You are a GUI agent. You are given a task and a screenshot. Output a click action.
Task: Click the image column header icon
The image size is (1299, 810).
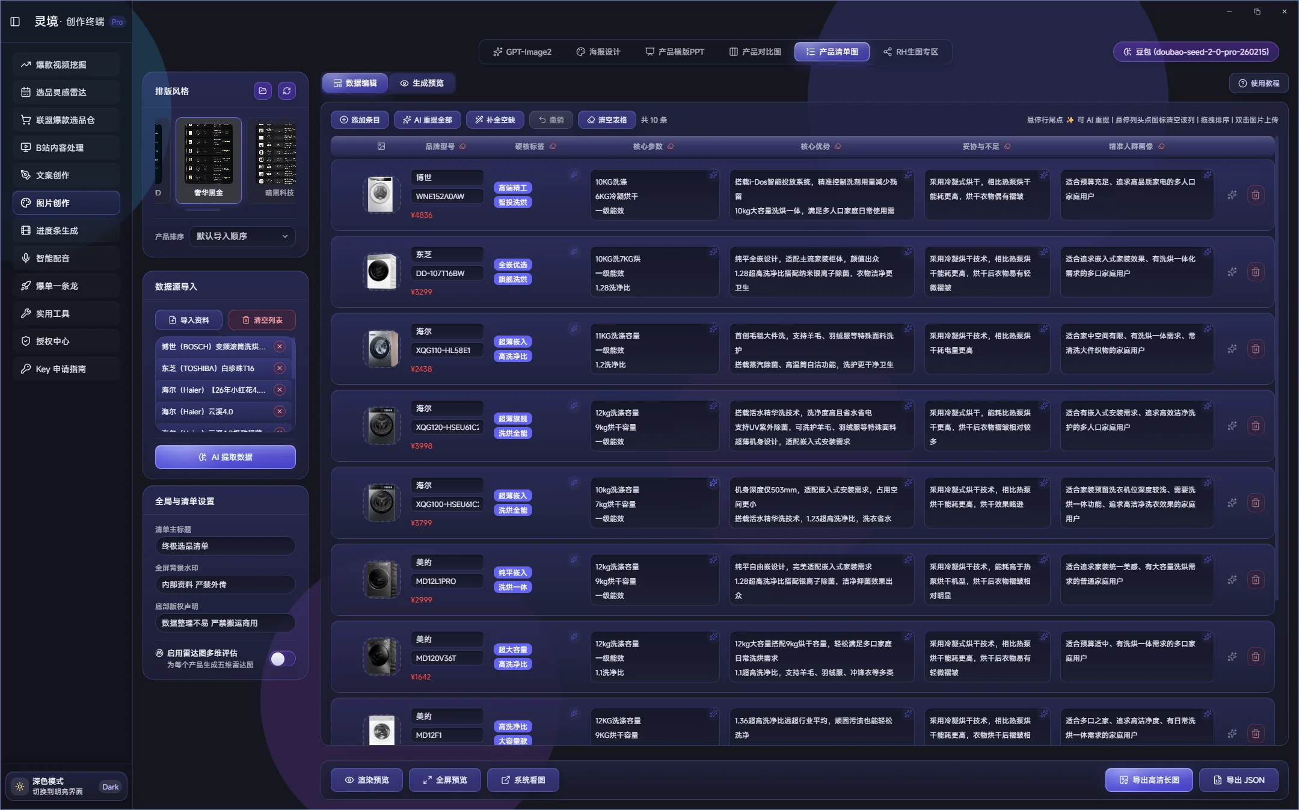(381, 146)
